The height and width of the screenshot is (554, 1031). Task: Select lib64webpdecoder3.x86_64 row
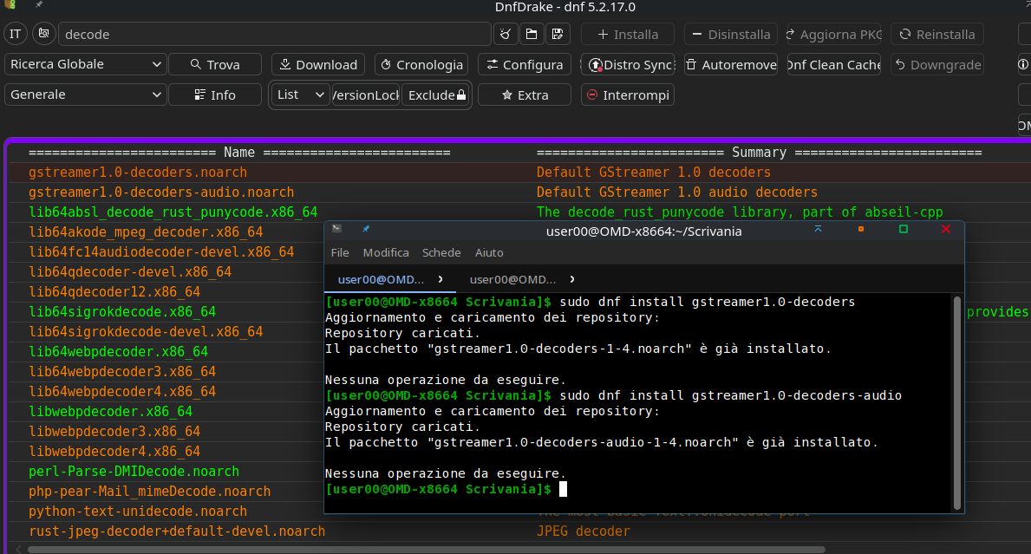tap(121, 371)
